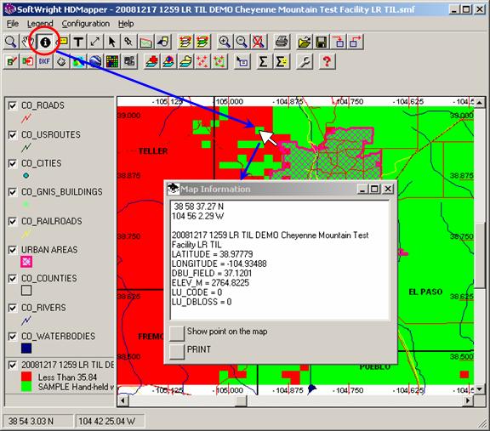
Task: Click the map horizontal scrollbar left arrow
Action: [122, 400]
